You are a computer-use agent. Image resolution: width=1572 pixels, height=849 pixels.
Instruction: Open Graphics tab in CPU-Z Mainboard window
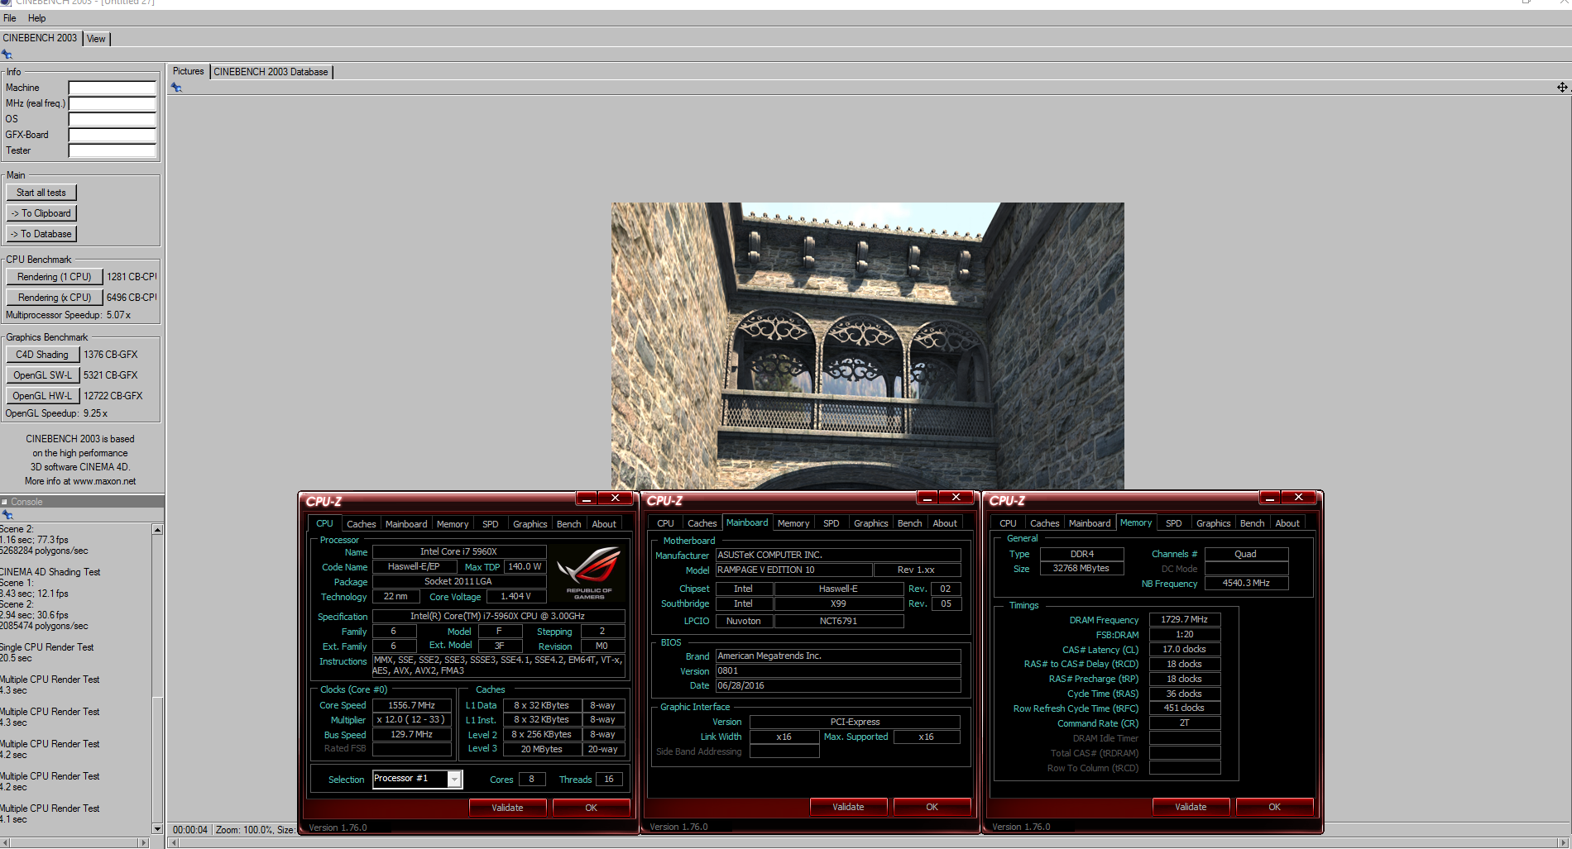coord(871,523)
